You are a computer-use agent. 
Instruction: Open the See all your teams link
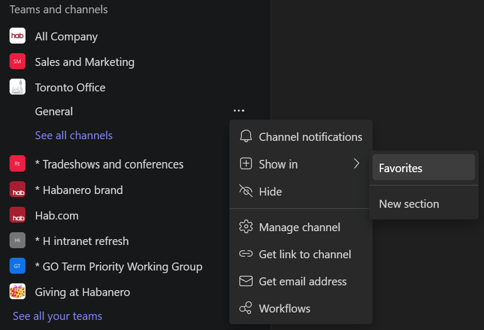click(57, 316)
